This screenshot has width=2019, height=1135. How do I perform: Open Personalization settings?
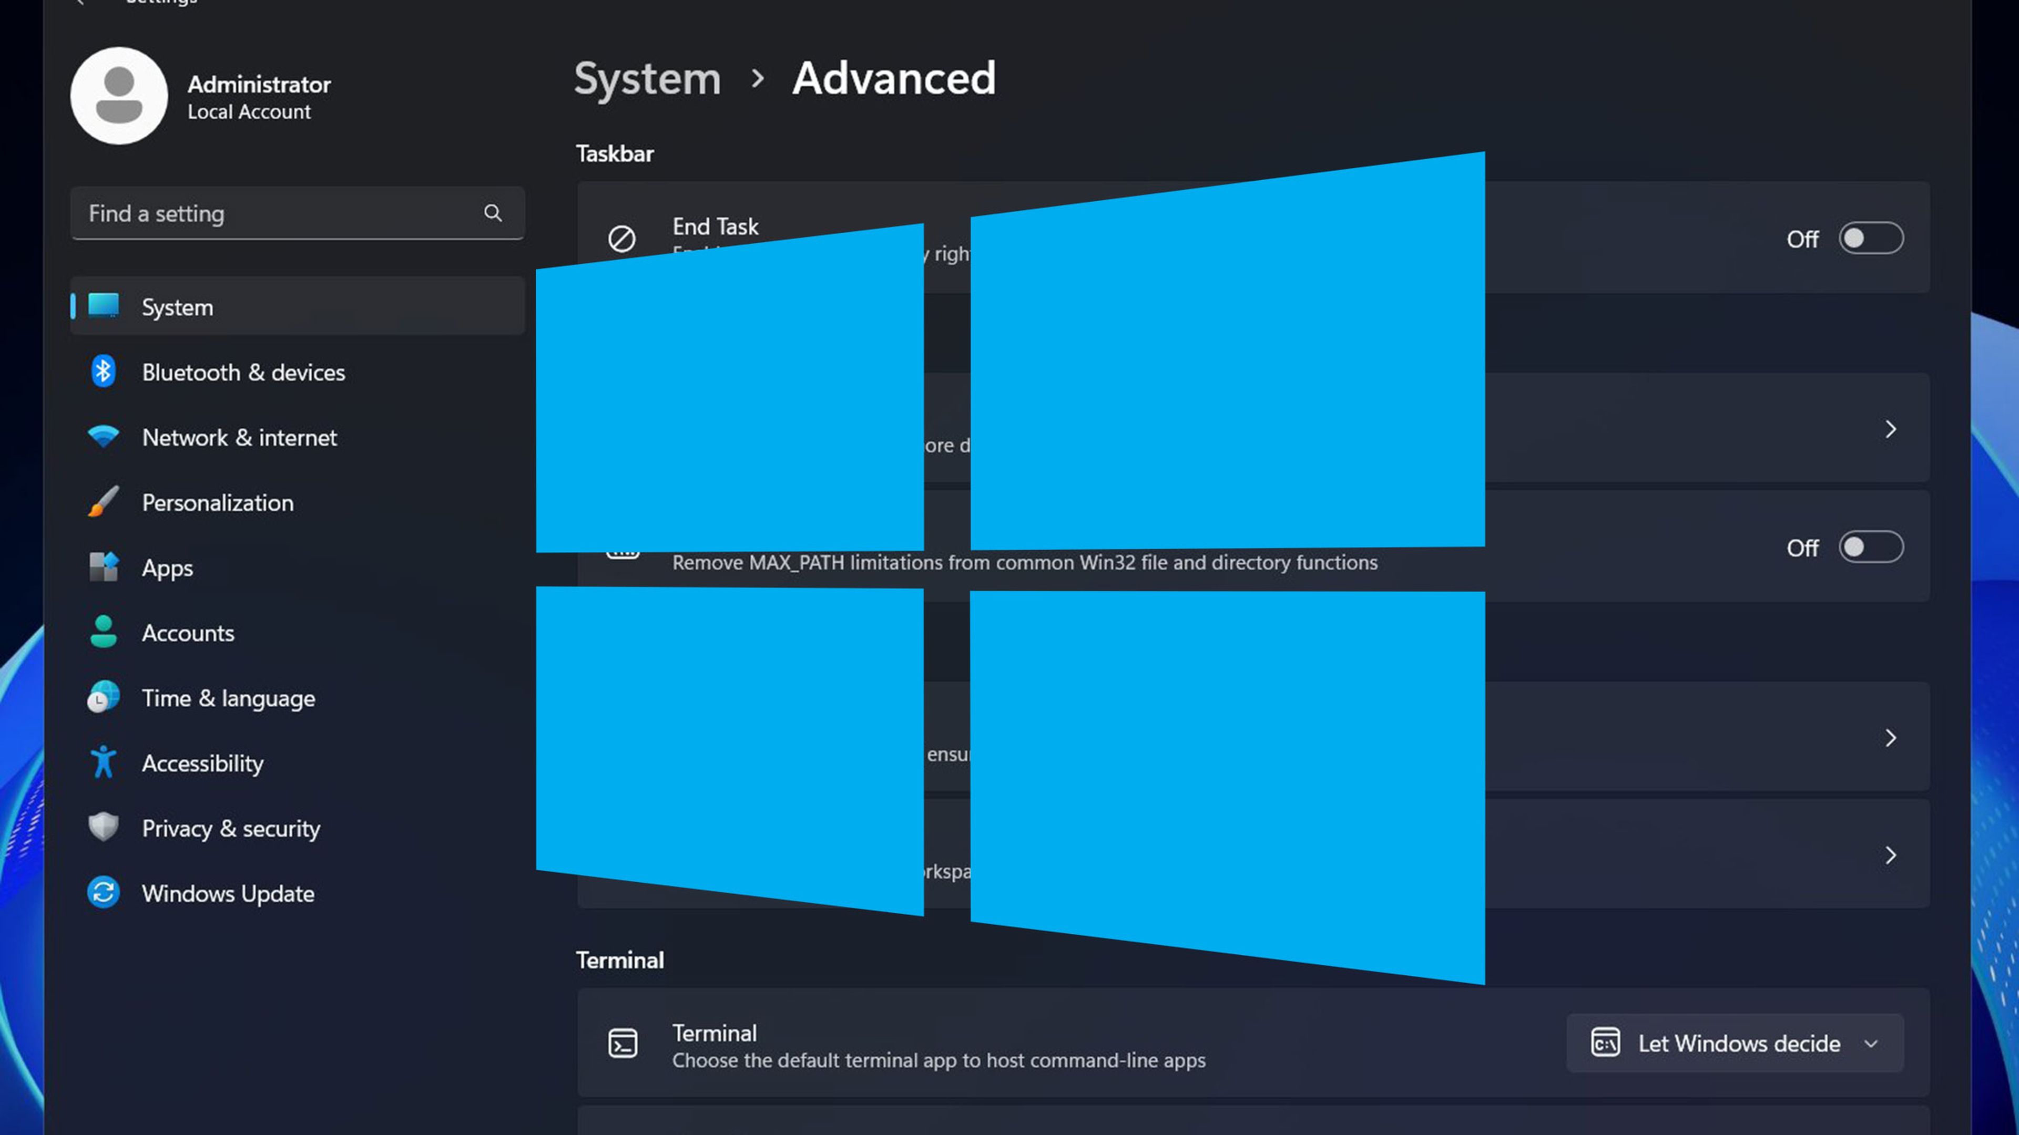tap(298, 501)
